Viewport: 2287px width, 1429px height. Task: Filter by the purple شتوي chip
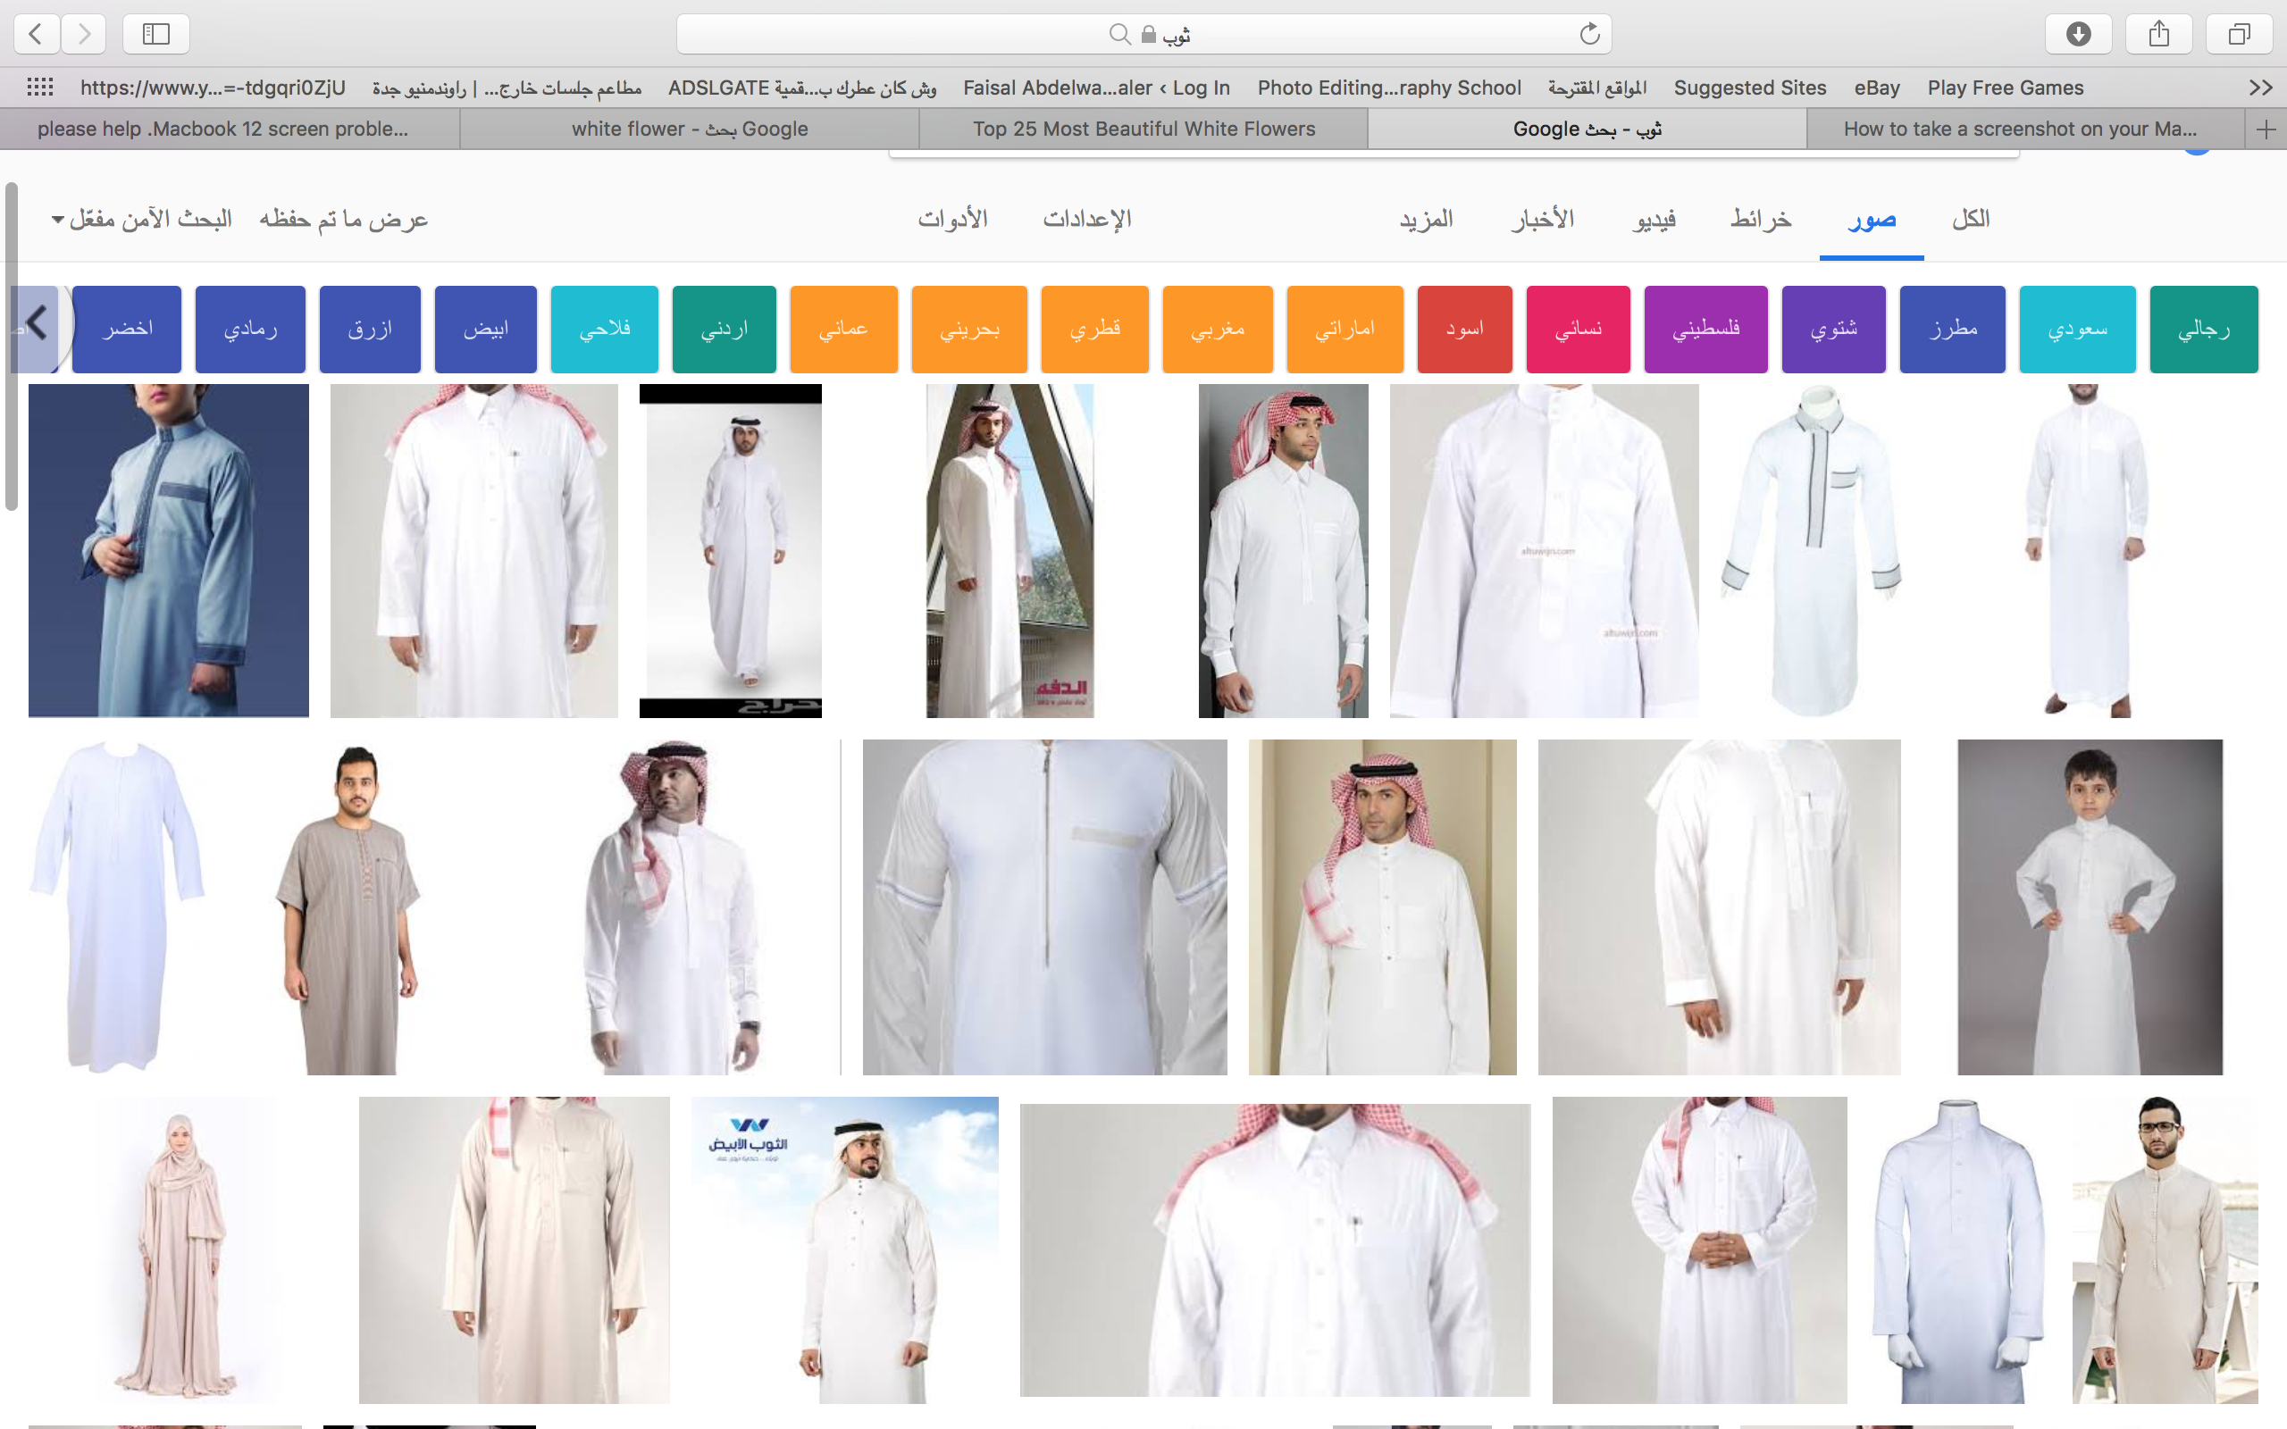pos(1833,329)
